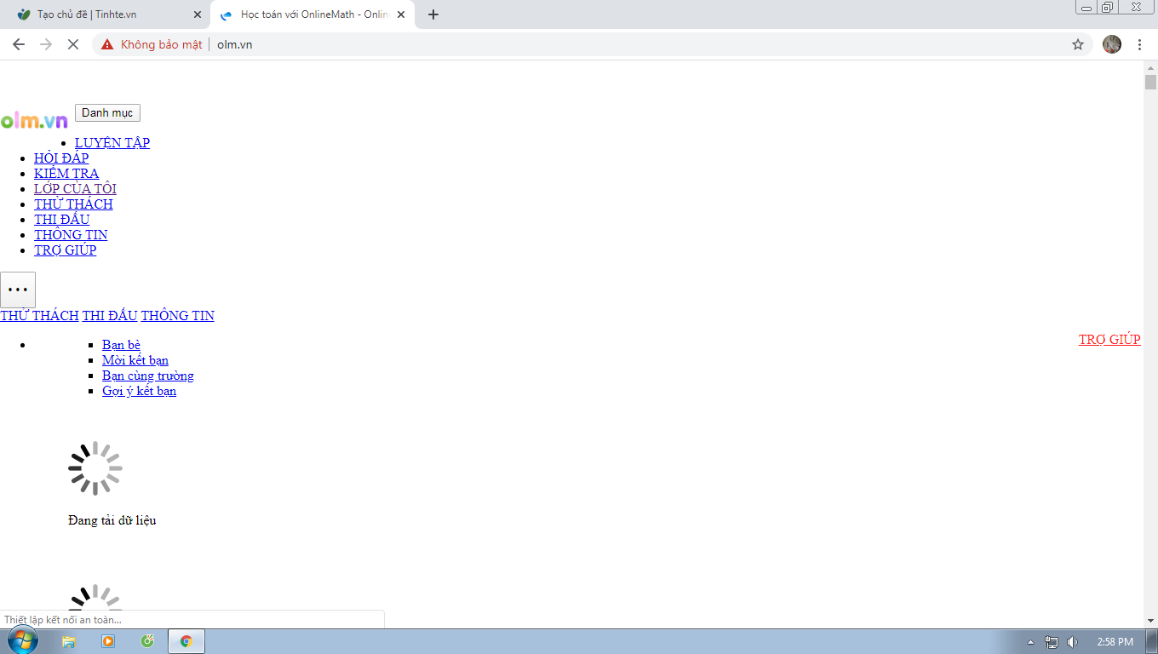Open the media player taskbar icon

click(x=108, y=641)
